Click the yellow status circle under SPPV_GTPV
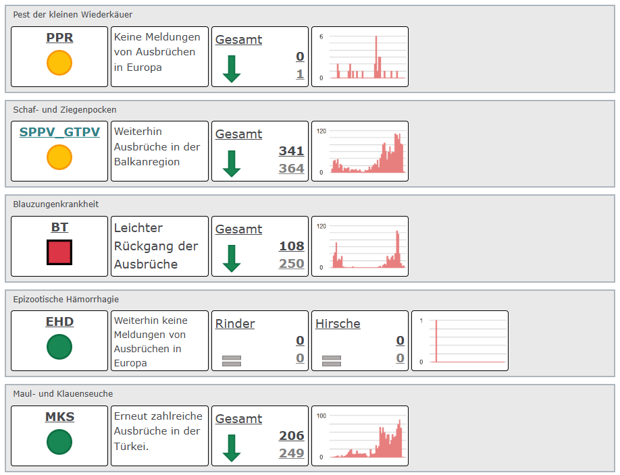The width and height of the screenshot is (620, 475). pyautogui.click(x=59, y=157)
